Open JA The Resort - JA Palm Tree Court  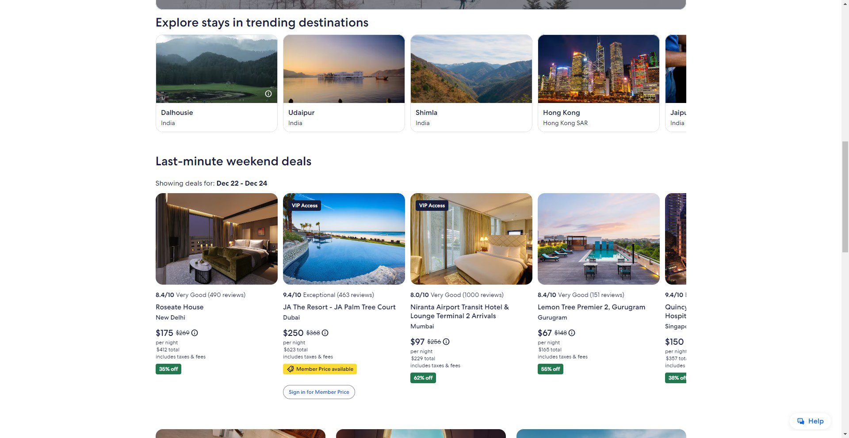tap(339, 307)
